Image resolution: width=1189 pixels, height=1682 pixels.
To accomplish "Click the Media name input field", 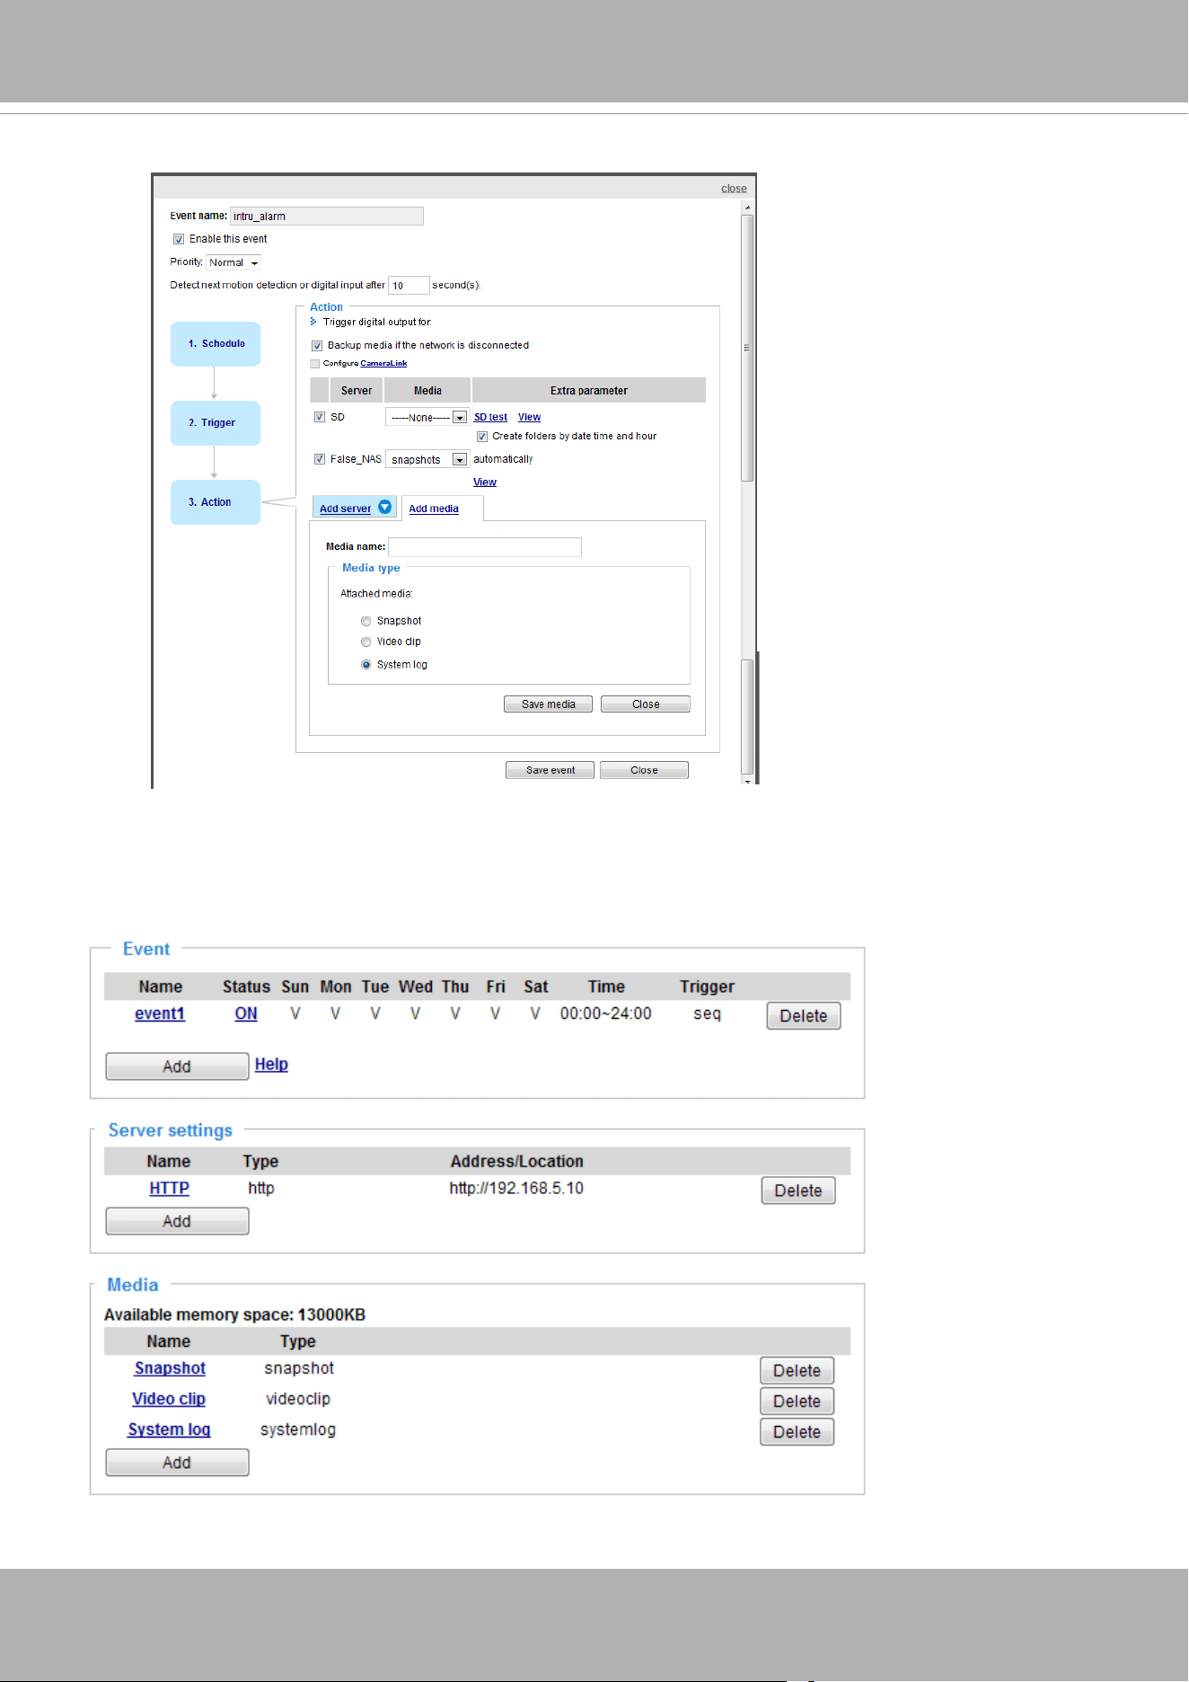I will (x=485, y=546).
